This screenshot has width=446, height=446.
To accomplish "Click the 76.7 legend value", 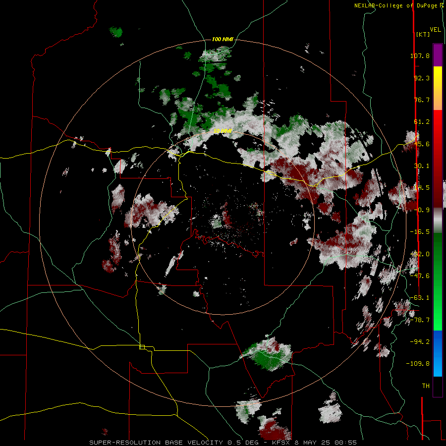I will [422, 100].
